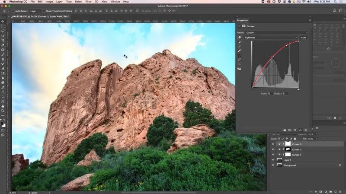Select the Crop tool in the toolbar
Image resolution: width=346 pixels, height=194 pixels.
coord(3,40)
